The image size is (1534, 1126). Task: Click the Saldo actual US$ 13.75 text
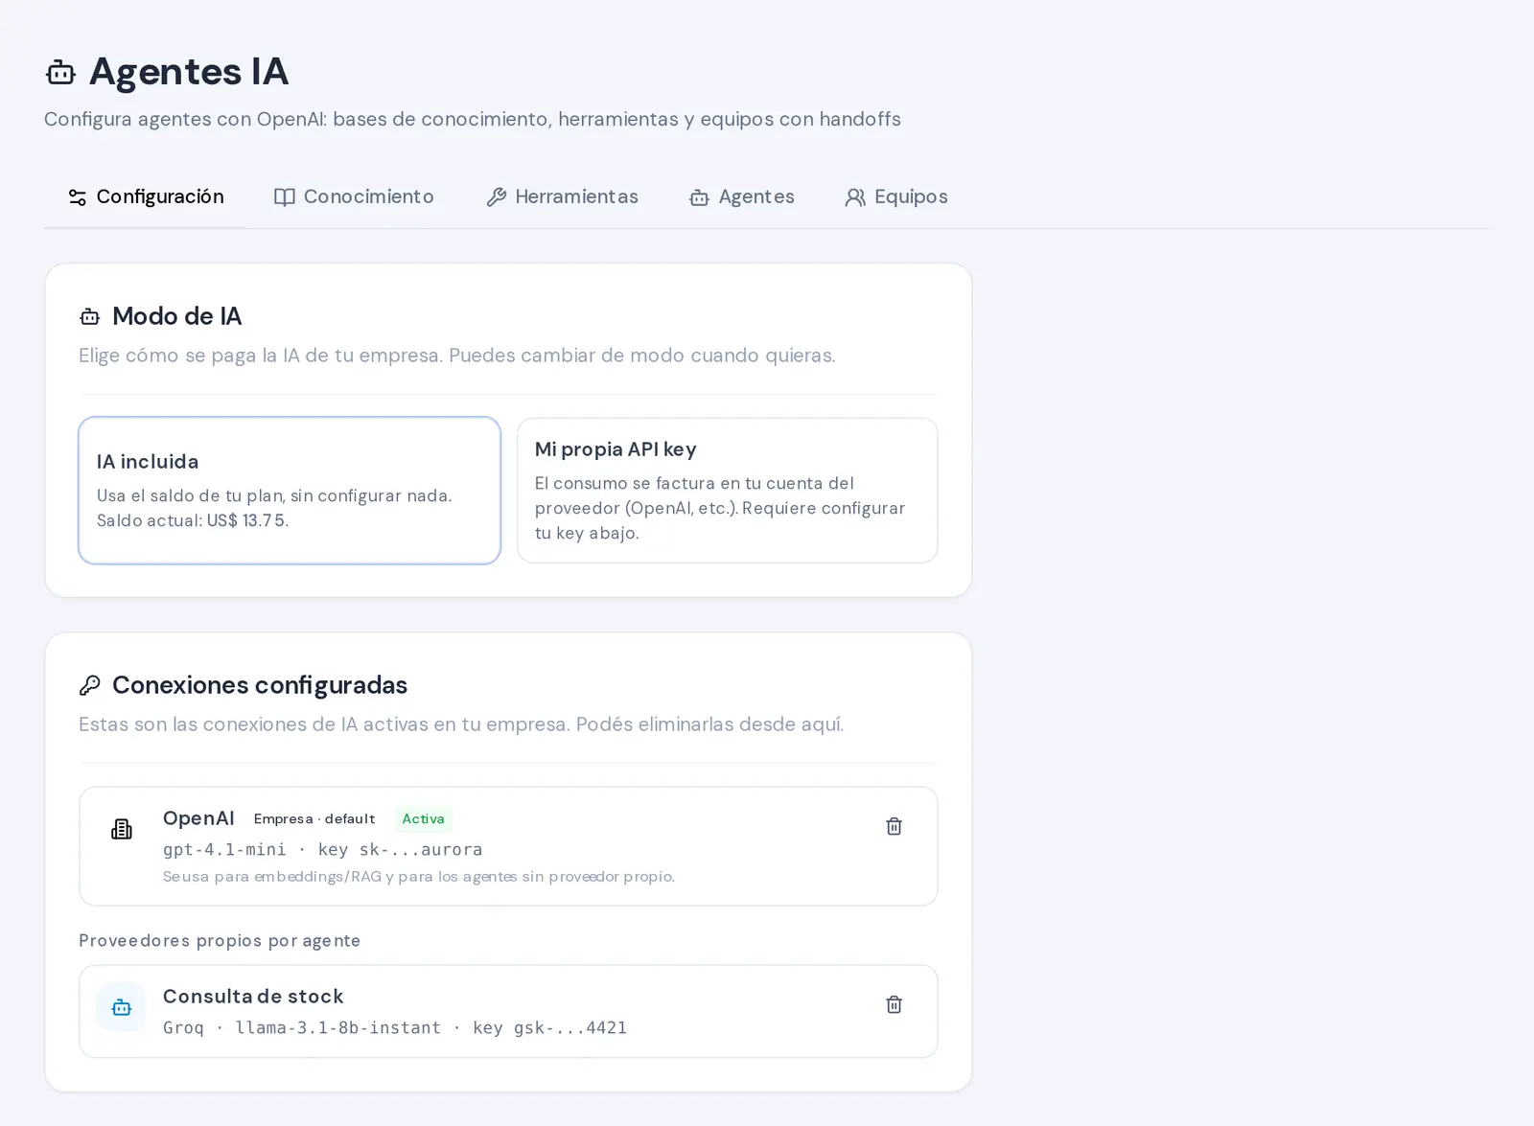pos(193,521)
